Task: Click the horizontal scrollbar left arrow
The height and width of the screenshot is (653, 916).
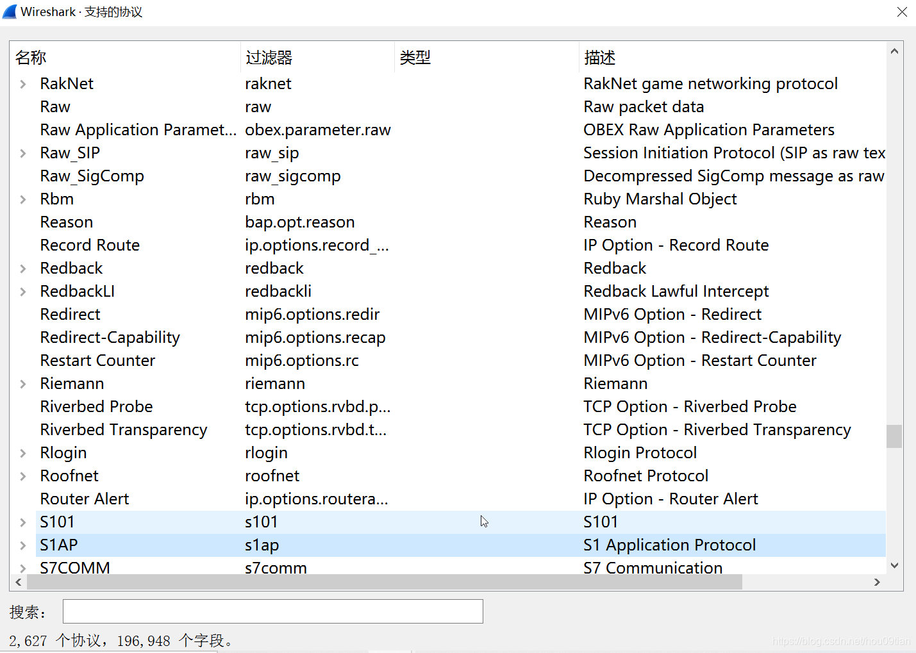Action: point(19,582)
